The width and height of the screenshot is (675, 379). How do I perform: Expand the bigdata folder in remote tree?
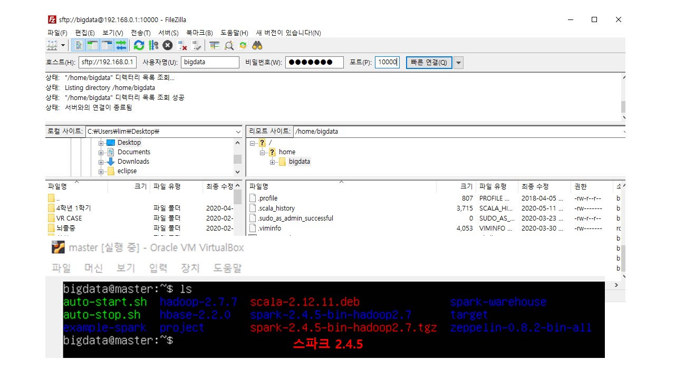[272, 162]
